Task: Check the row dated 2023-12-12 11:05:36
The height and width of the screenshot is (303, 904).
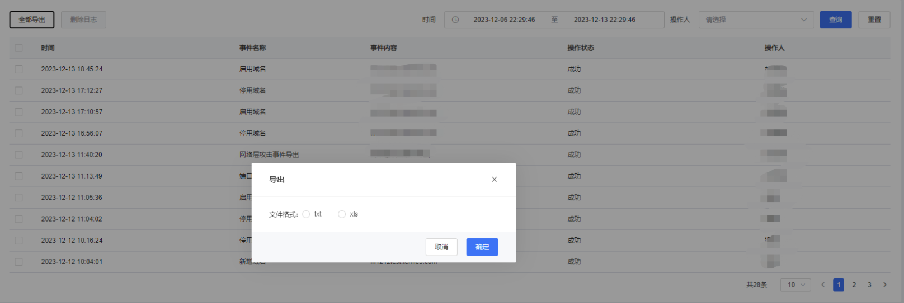Action: (19, 198)
